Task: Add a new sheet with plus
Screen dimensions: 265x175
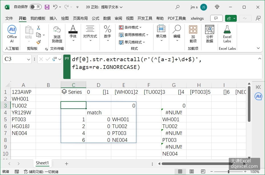Action: point(66,164)
